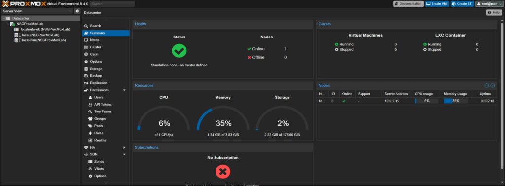505x186 pixels.
Task: Click the Documentation button
Action: (408, 4)
